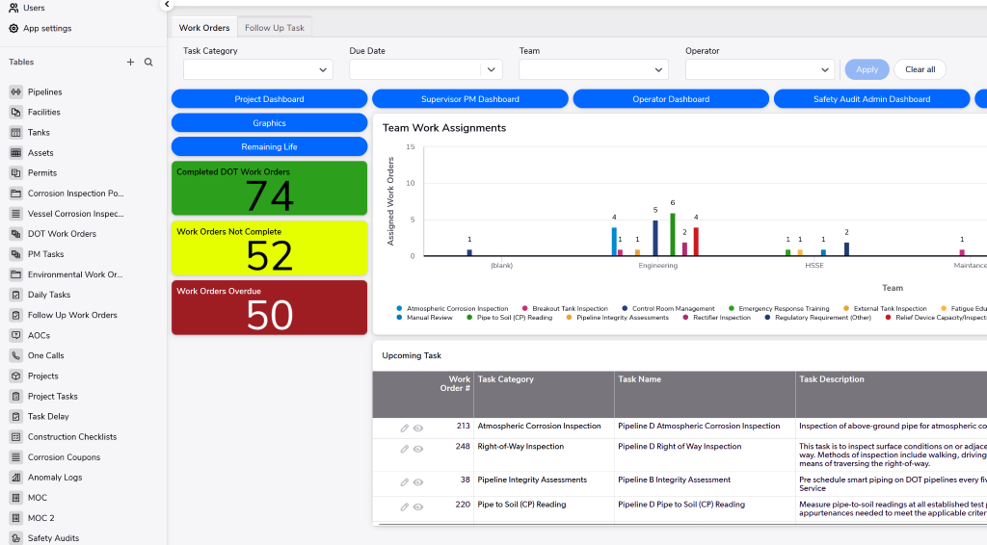Click the One Calls phone icon
Image resolution: width=987 pixels, height=545 pixels.
coord(15,355)
